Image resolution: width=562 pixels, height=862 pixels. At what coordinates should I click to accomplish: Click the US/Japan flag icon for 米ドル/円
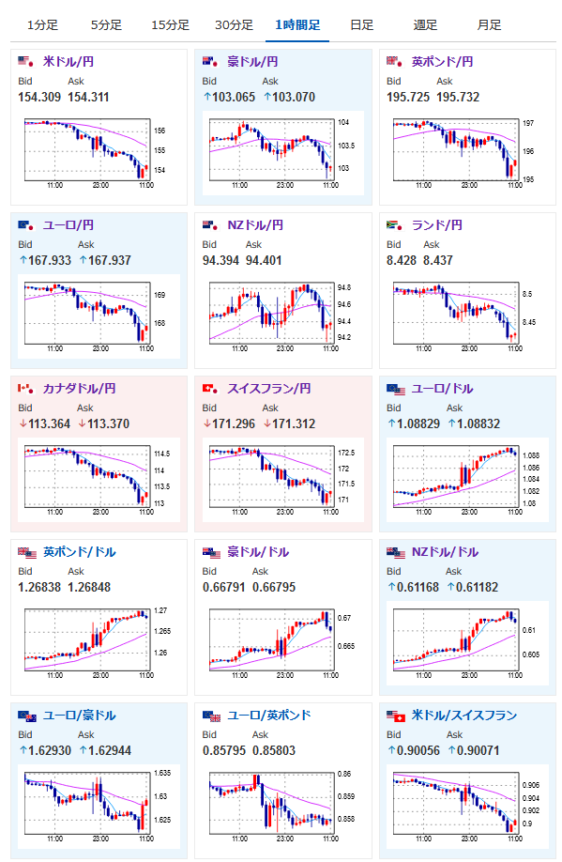point(25,62)
